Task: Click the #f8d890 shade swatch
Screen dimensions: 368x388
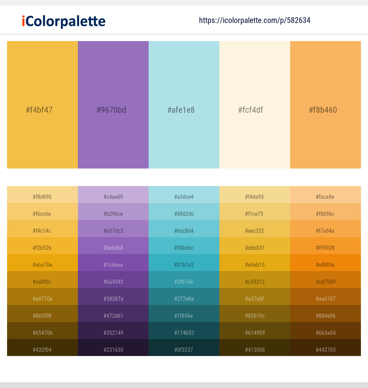Action: click(x=42, y=195)
